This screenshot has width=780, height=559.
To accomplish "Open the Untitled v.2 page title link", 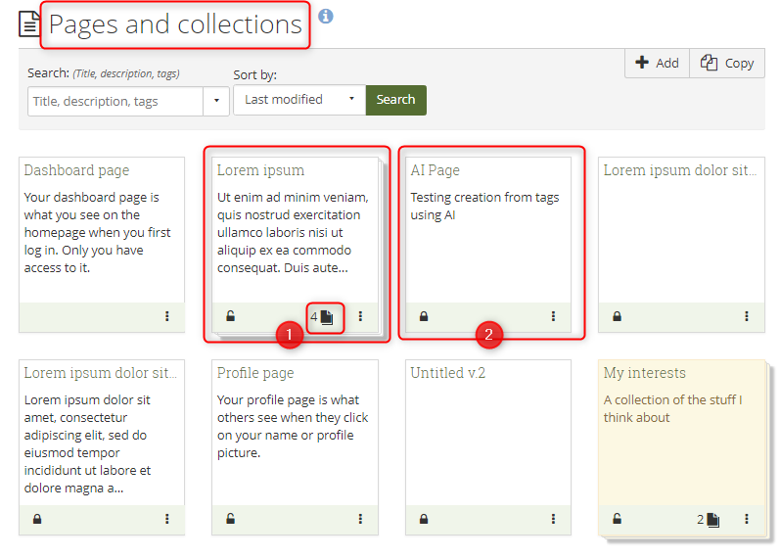I will (x=447, y=373).
